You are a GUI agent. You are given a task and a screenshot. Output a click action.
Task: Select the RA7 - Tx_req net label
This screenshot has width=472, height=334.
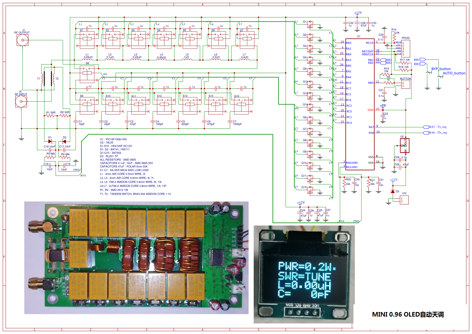point(438,127)
